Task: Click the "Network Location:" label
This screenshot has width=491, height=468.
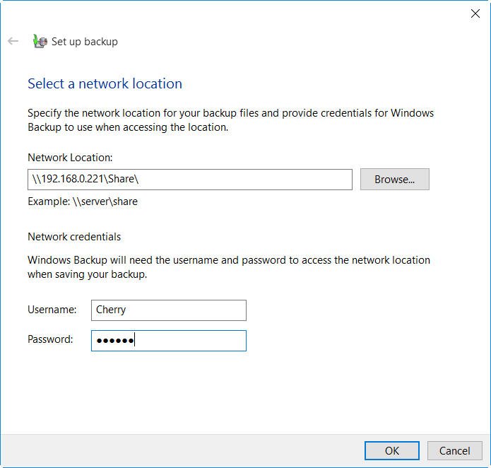Action: [70, 158]
